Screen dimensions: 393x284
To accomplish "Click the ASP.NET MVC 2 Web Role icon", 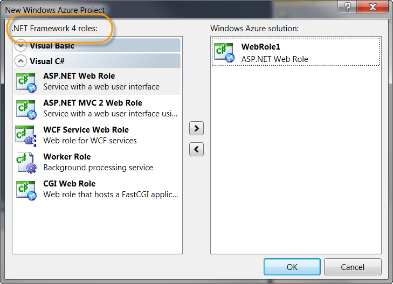I will (x=26, y=109).
